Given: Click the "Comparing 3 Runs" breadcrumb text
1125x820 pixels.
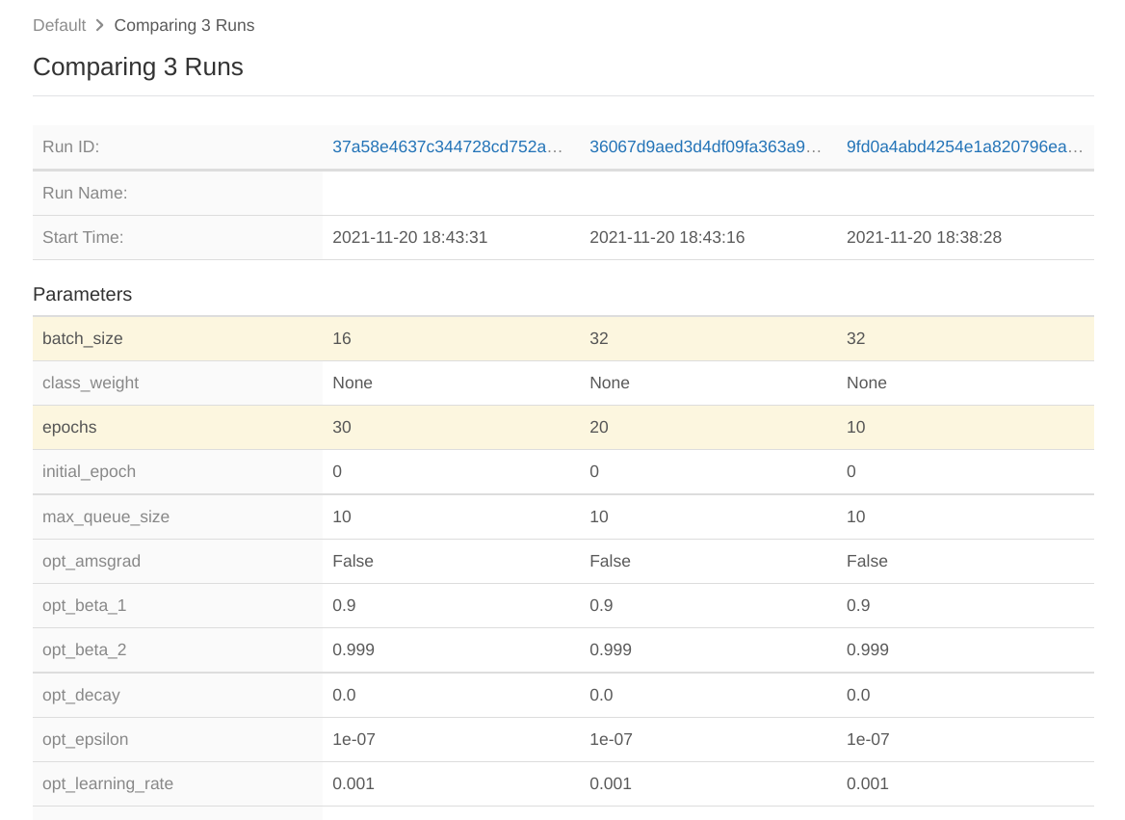Looking at the screenshot, I should coord(184,25).
